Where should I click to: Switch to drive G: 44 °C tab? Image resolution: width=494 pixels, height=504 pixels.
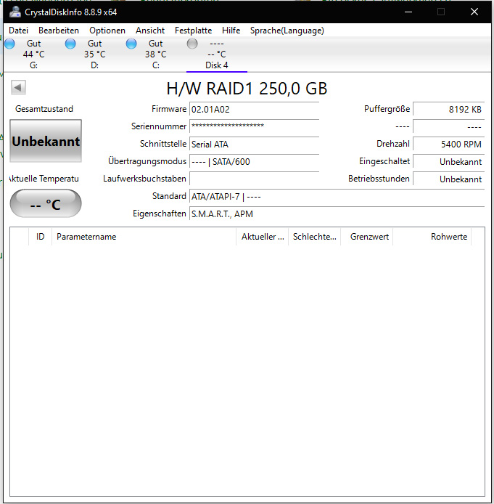click(33, 54)
